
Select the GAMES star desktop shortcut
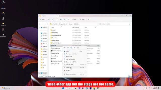3,13
